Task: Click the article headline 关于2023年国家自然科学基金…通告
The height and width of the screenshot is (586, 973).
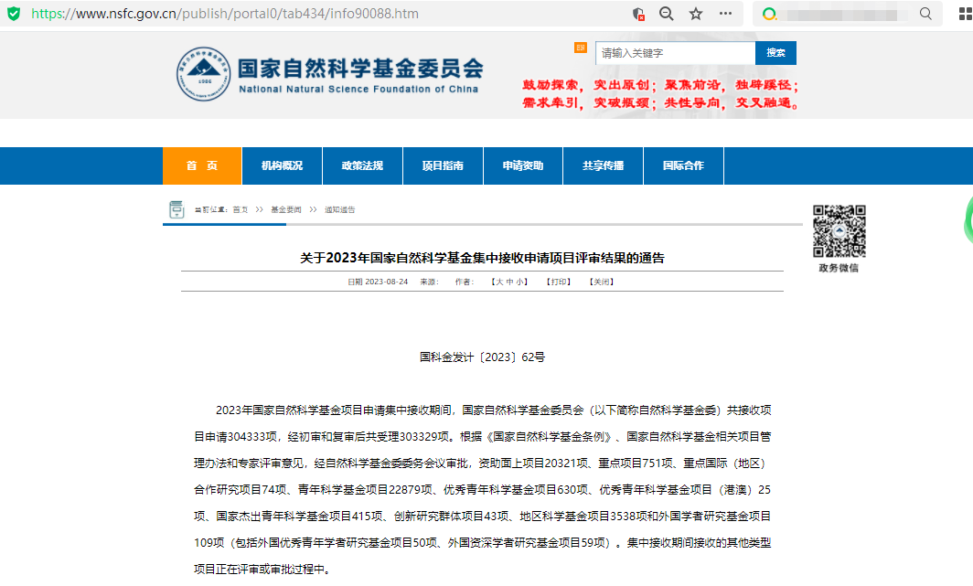Action: (x=482, y=258)
